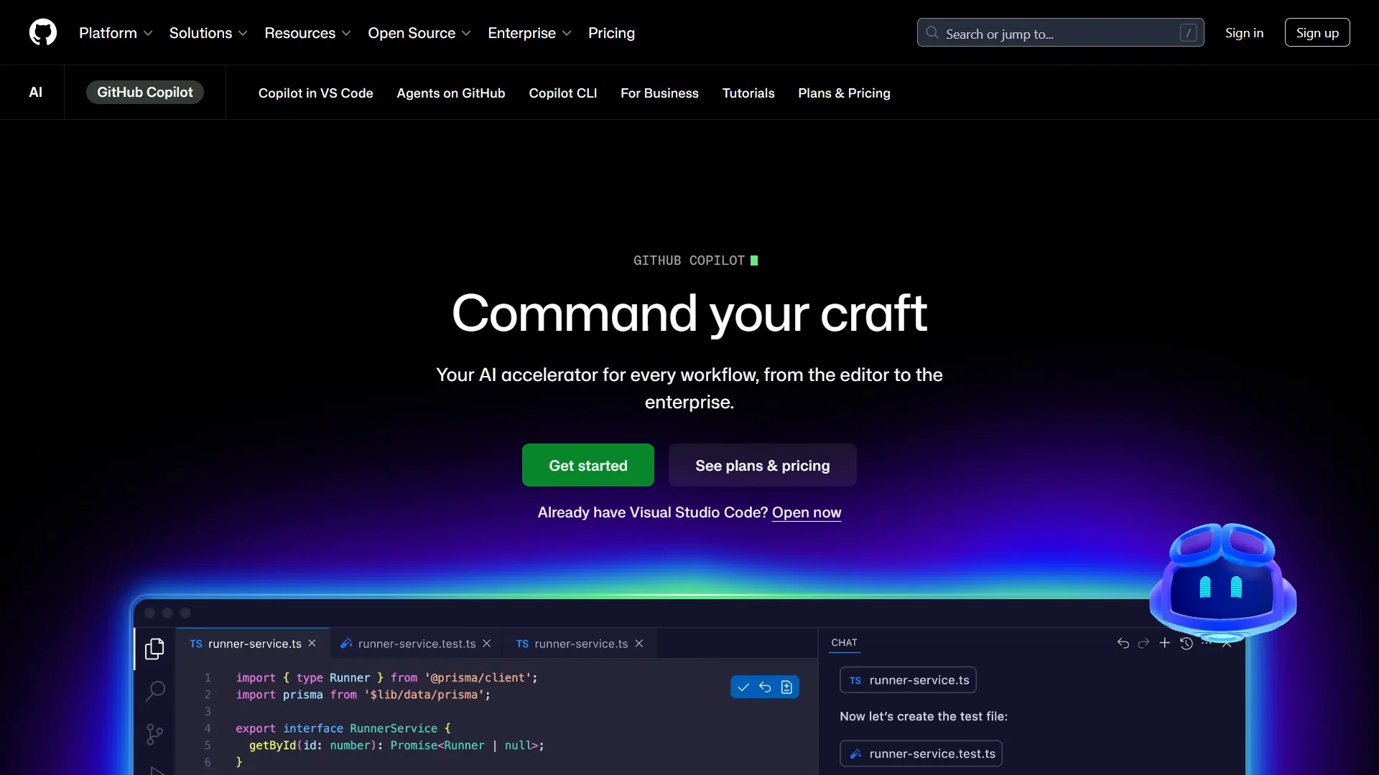Viewport: 1379px width, 775px height.
Task: Expand the Platform menu
Action: (116, 33)
